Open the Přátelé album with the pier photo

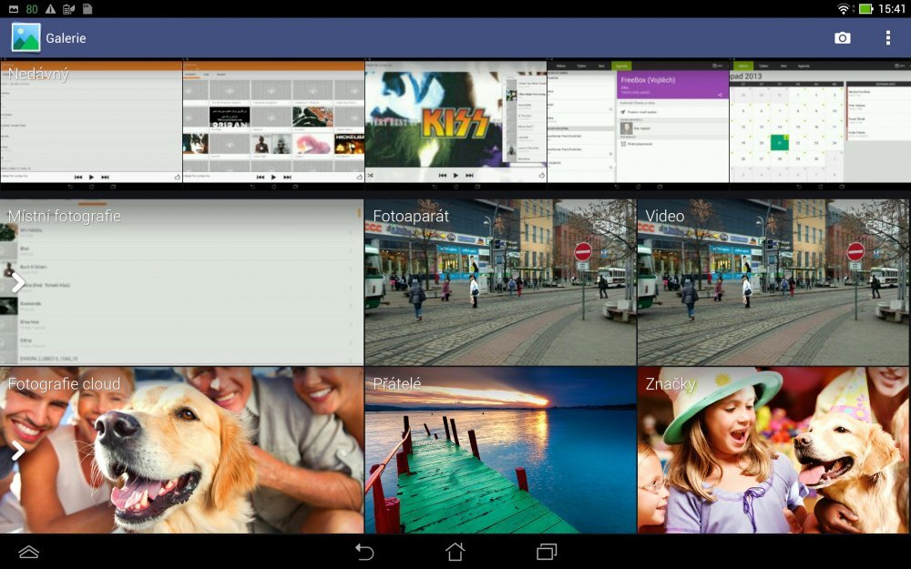[499, 450]
